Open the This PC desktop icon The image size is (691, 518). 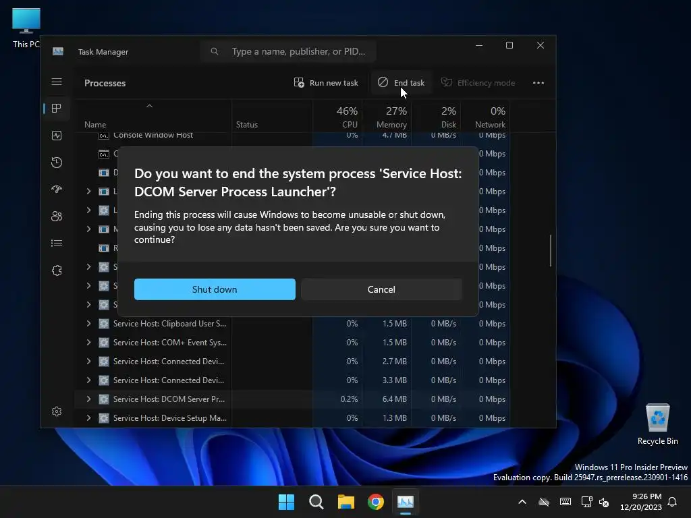pyautogui.click(x=26, y=28)
